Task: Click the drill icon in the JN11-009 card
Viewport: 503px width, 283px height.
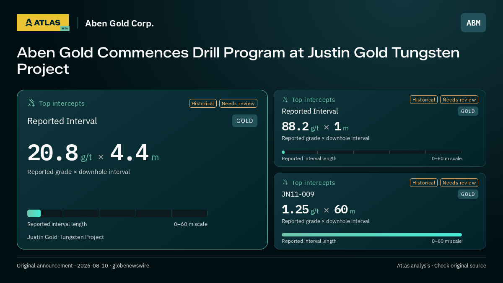Action: coord(285,183)
